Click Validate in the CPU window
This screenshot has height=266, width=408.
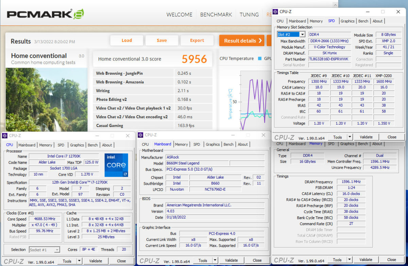click(x=96, y=261)
